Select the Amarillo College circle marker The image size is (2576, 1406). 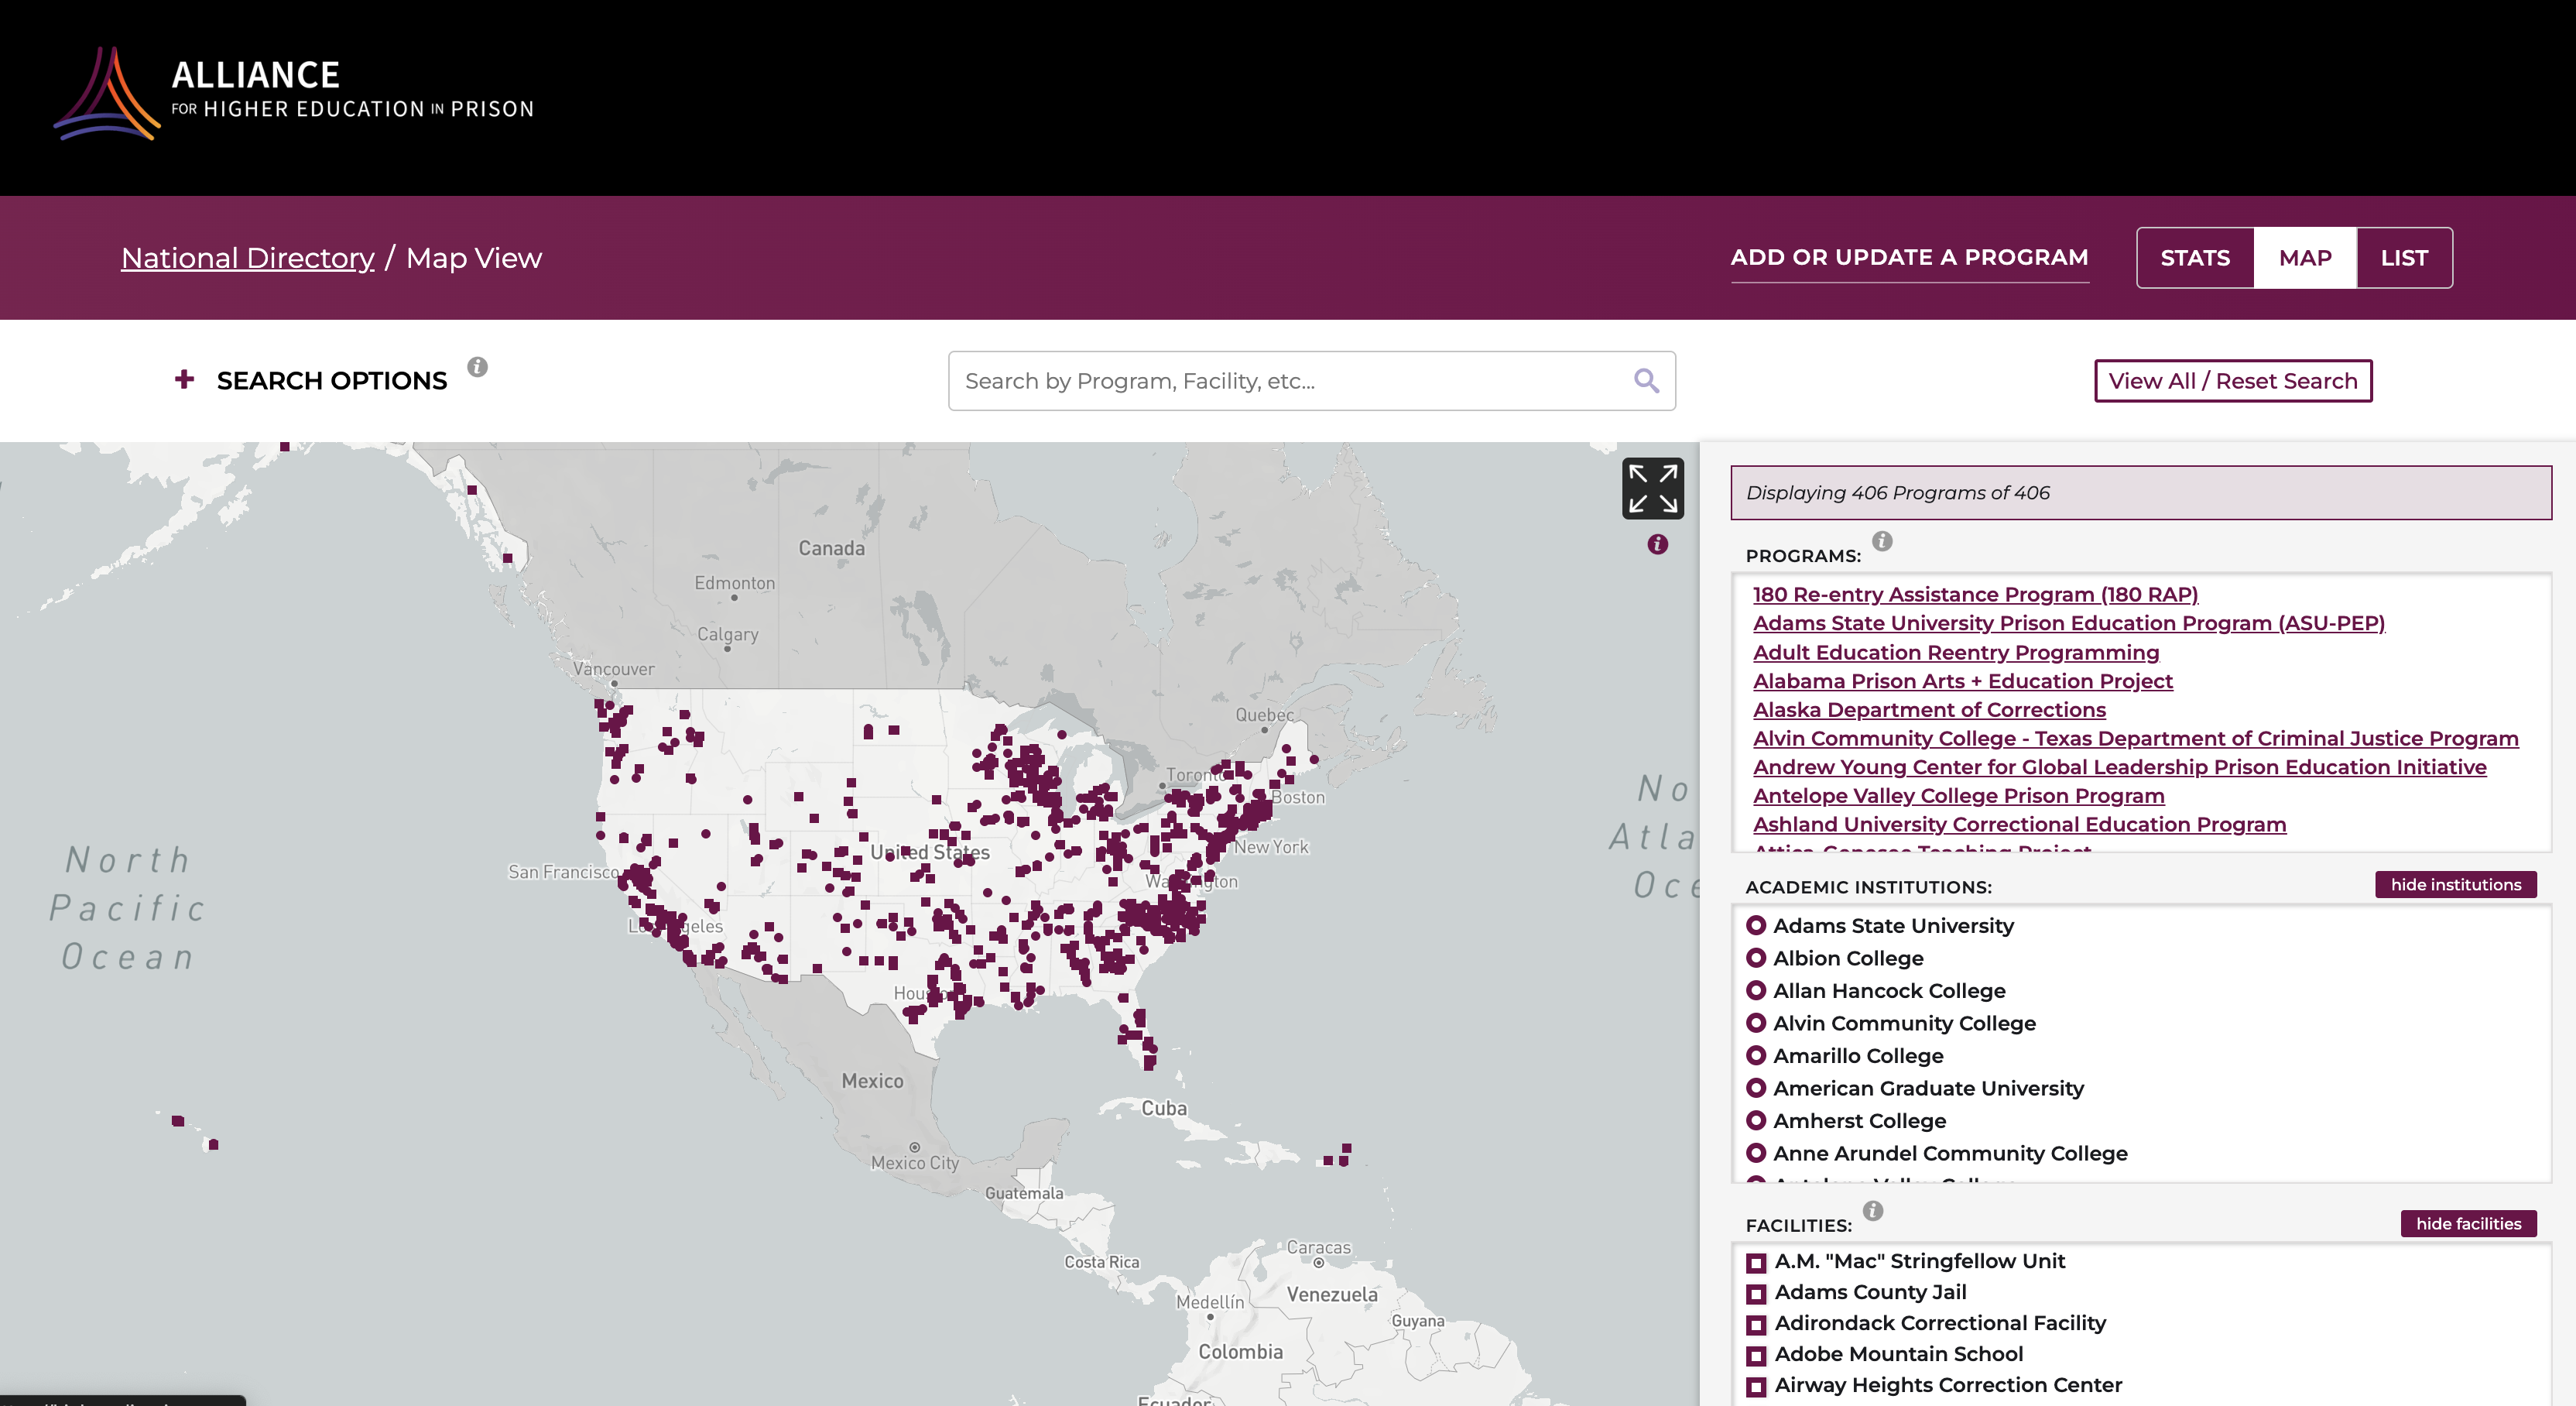(x=1755, y=1055)
